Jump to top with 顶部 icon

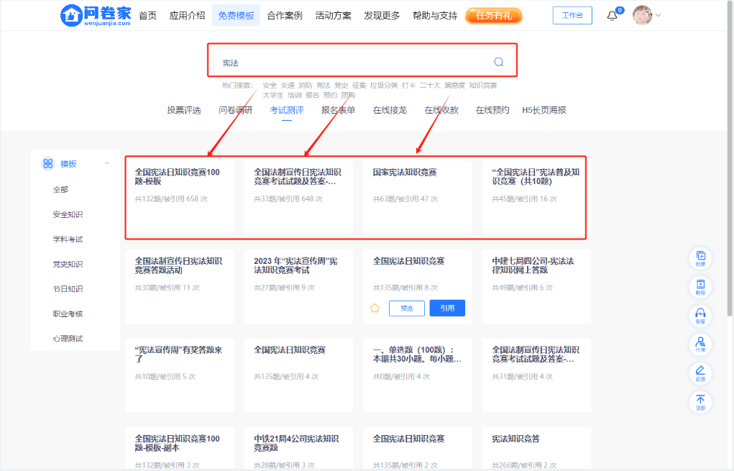pos(700,402)
